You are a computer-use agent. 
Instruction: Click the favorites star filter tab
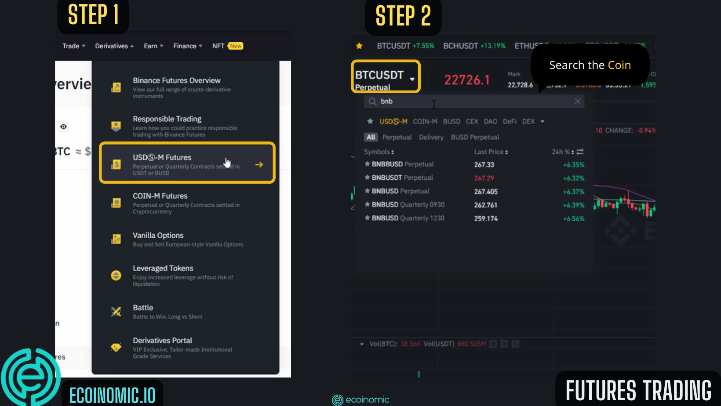point(370,121)
